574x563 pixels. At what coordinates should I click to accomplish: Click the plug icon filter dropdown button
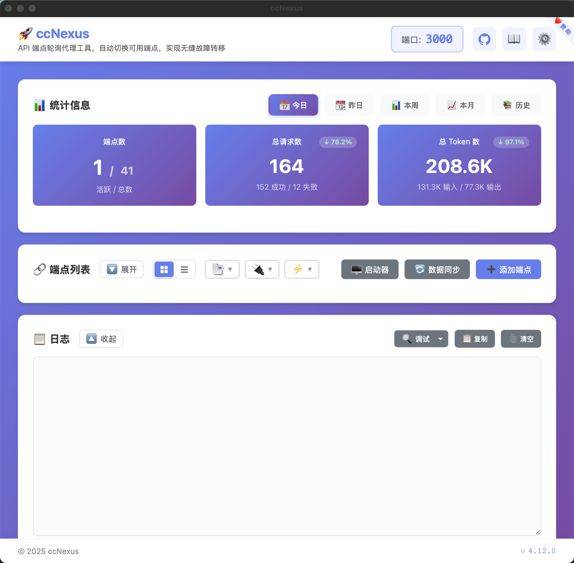[x=262, y=269]
